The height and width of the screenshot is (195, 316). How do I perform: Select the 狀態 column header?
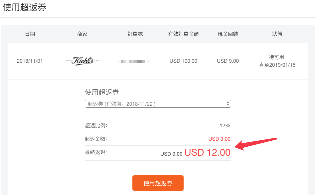pos(277,34)
